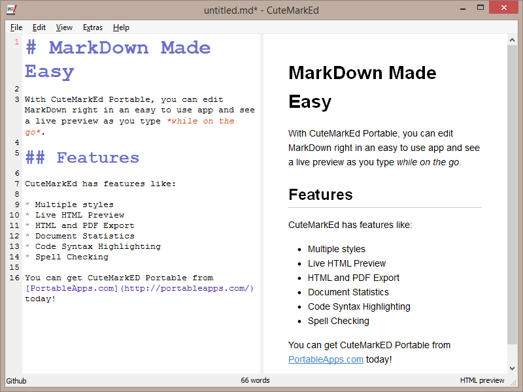Open the Edit menu
The height and width of the screenshot is (392, 523).
pos(39,27)
